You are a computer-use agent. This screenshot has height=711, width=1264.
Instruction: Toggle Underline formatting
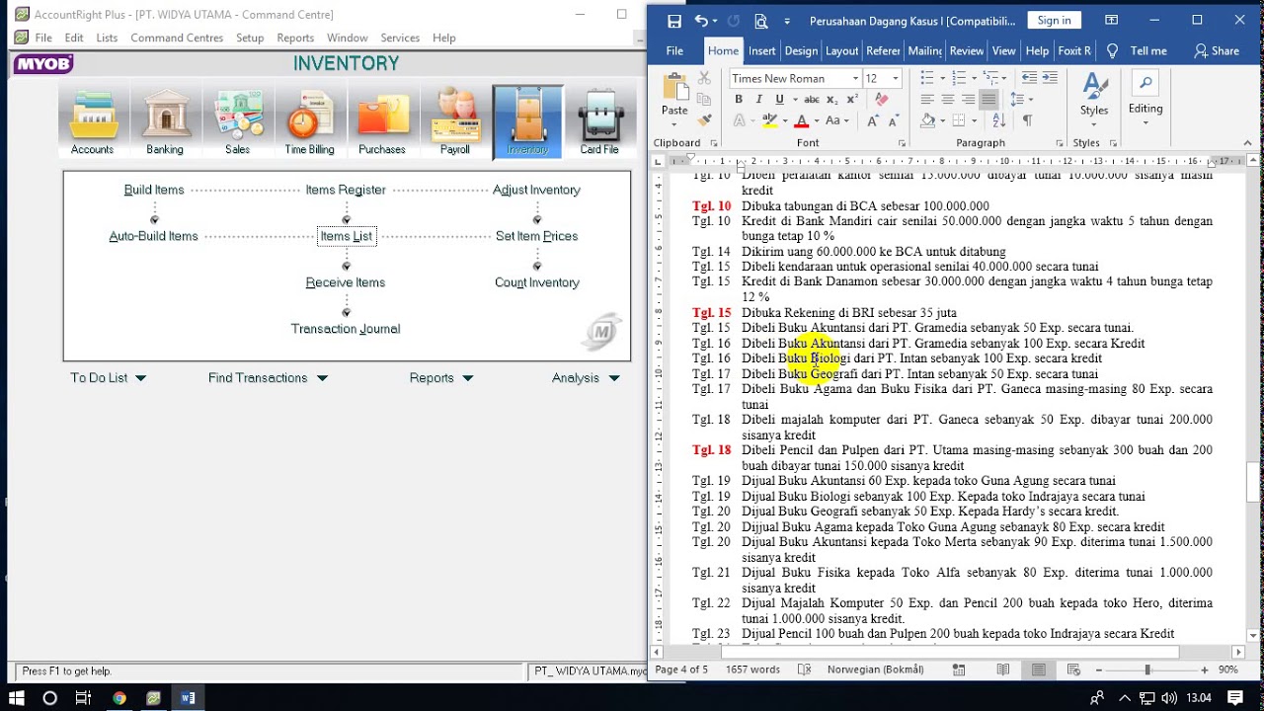click(x=779, y=100)
